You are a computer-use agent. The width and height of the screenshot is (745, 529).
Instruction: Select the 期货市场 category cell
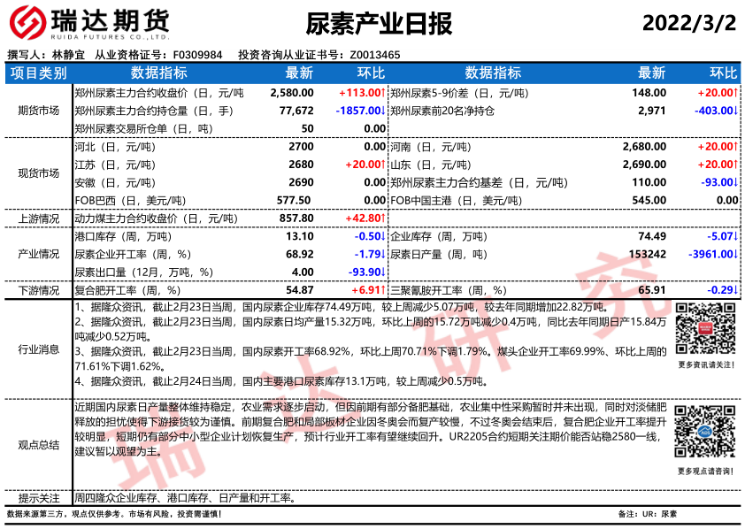(38, 111)
